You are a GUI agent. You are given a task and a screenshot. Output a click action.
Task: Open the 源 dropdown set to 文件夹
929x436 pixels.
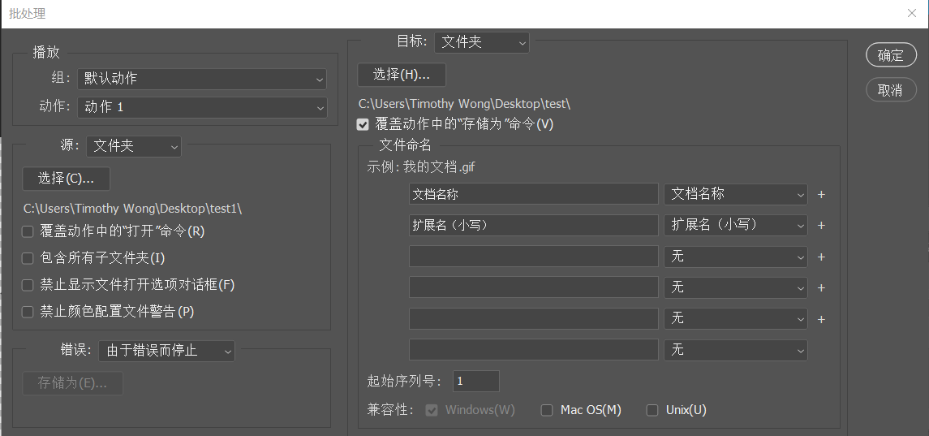pyautogui.click(x=134, y=146)
